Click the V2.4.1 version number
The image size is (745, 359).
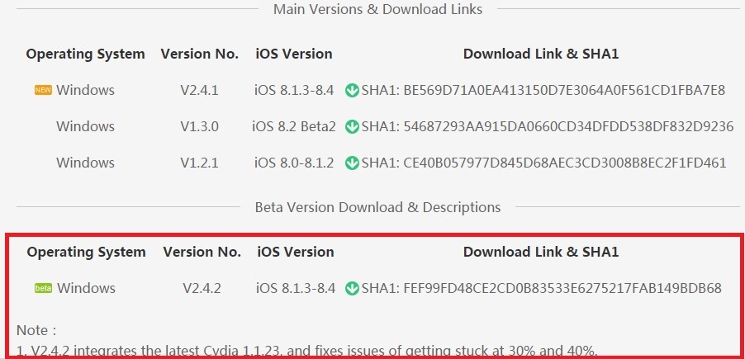[x=199, y=90]
